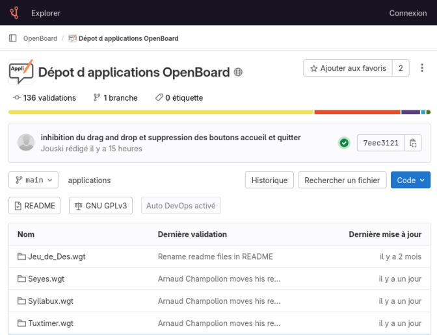Viewport: 437px width, 335px height.
Task: Click purple segment of language bar
Action: coord(410,112)
